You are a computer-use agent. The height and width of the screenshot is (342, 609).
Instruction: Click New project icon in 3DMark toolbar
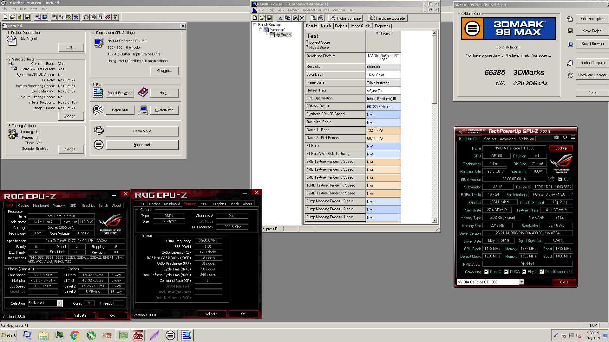(6, 17)
